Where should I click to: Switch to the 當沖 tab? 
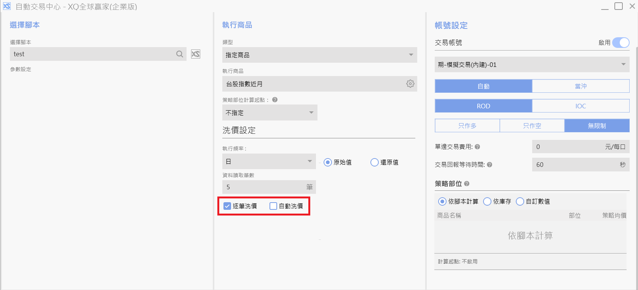(x=581, y=86)
